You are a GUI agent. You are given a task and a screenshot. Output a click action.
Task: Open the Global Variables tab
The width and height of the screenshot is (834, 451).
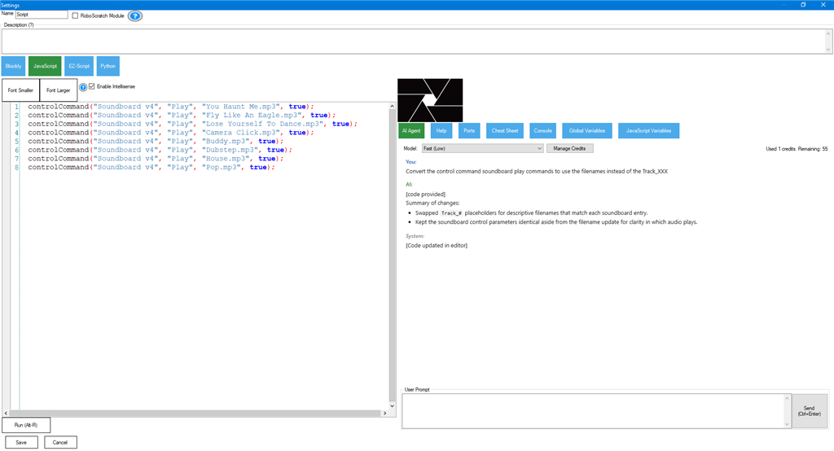[x=587, y=131]
